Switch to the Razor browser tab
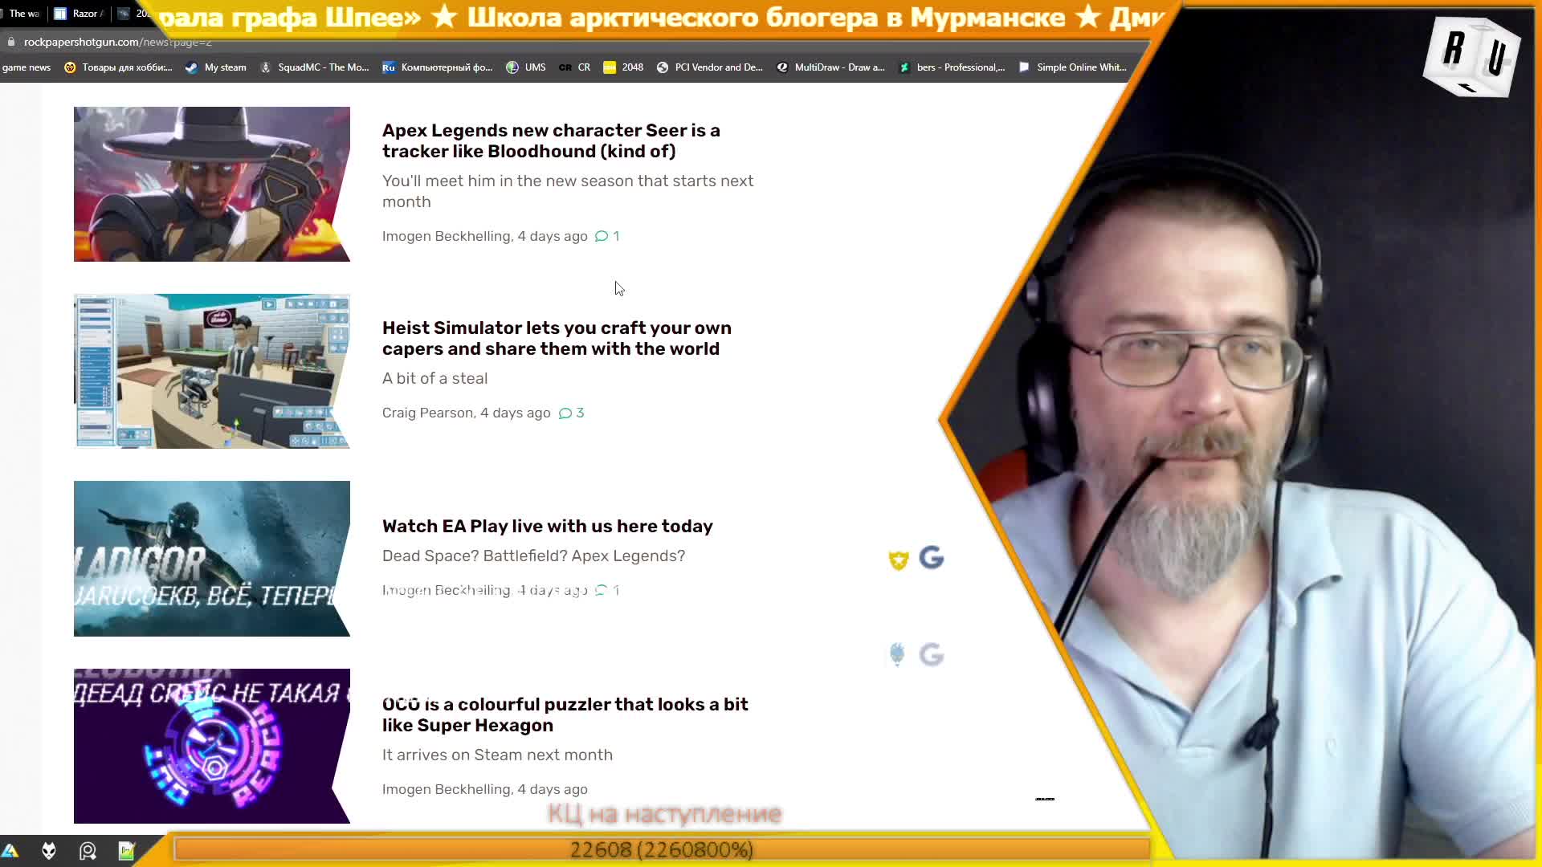The width and height of the screenshot is (1542, 867). (x=80, y=14)
